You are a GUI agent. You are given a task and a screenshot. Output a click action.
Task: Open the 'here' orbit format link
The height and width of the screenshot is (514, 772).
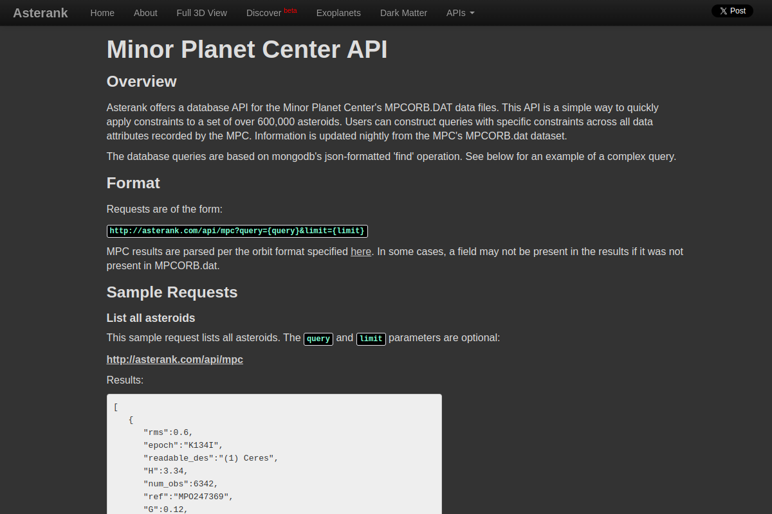click(x=361, y=252)
